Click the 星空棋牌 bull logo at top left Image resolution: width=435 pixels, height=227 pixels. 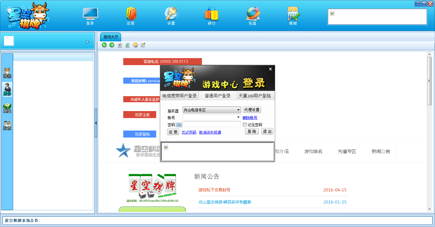coord(28,16)
